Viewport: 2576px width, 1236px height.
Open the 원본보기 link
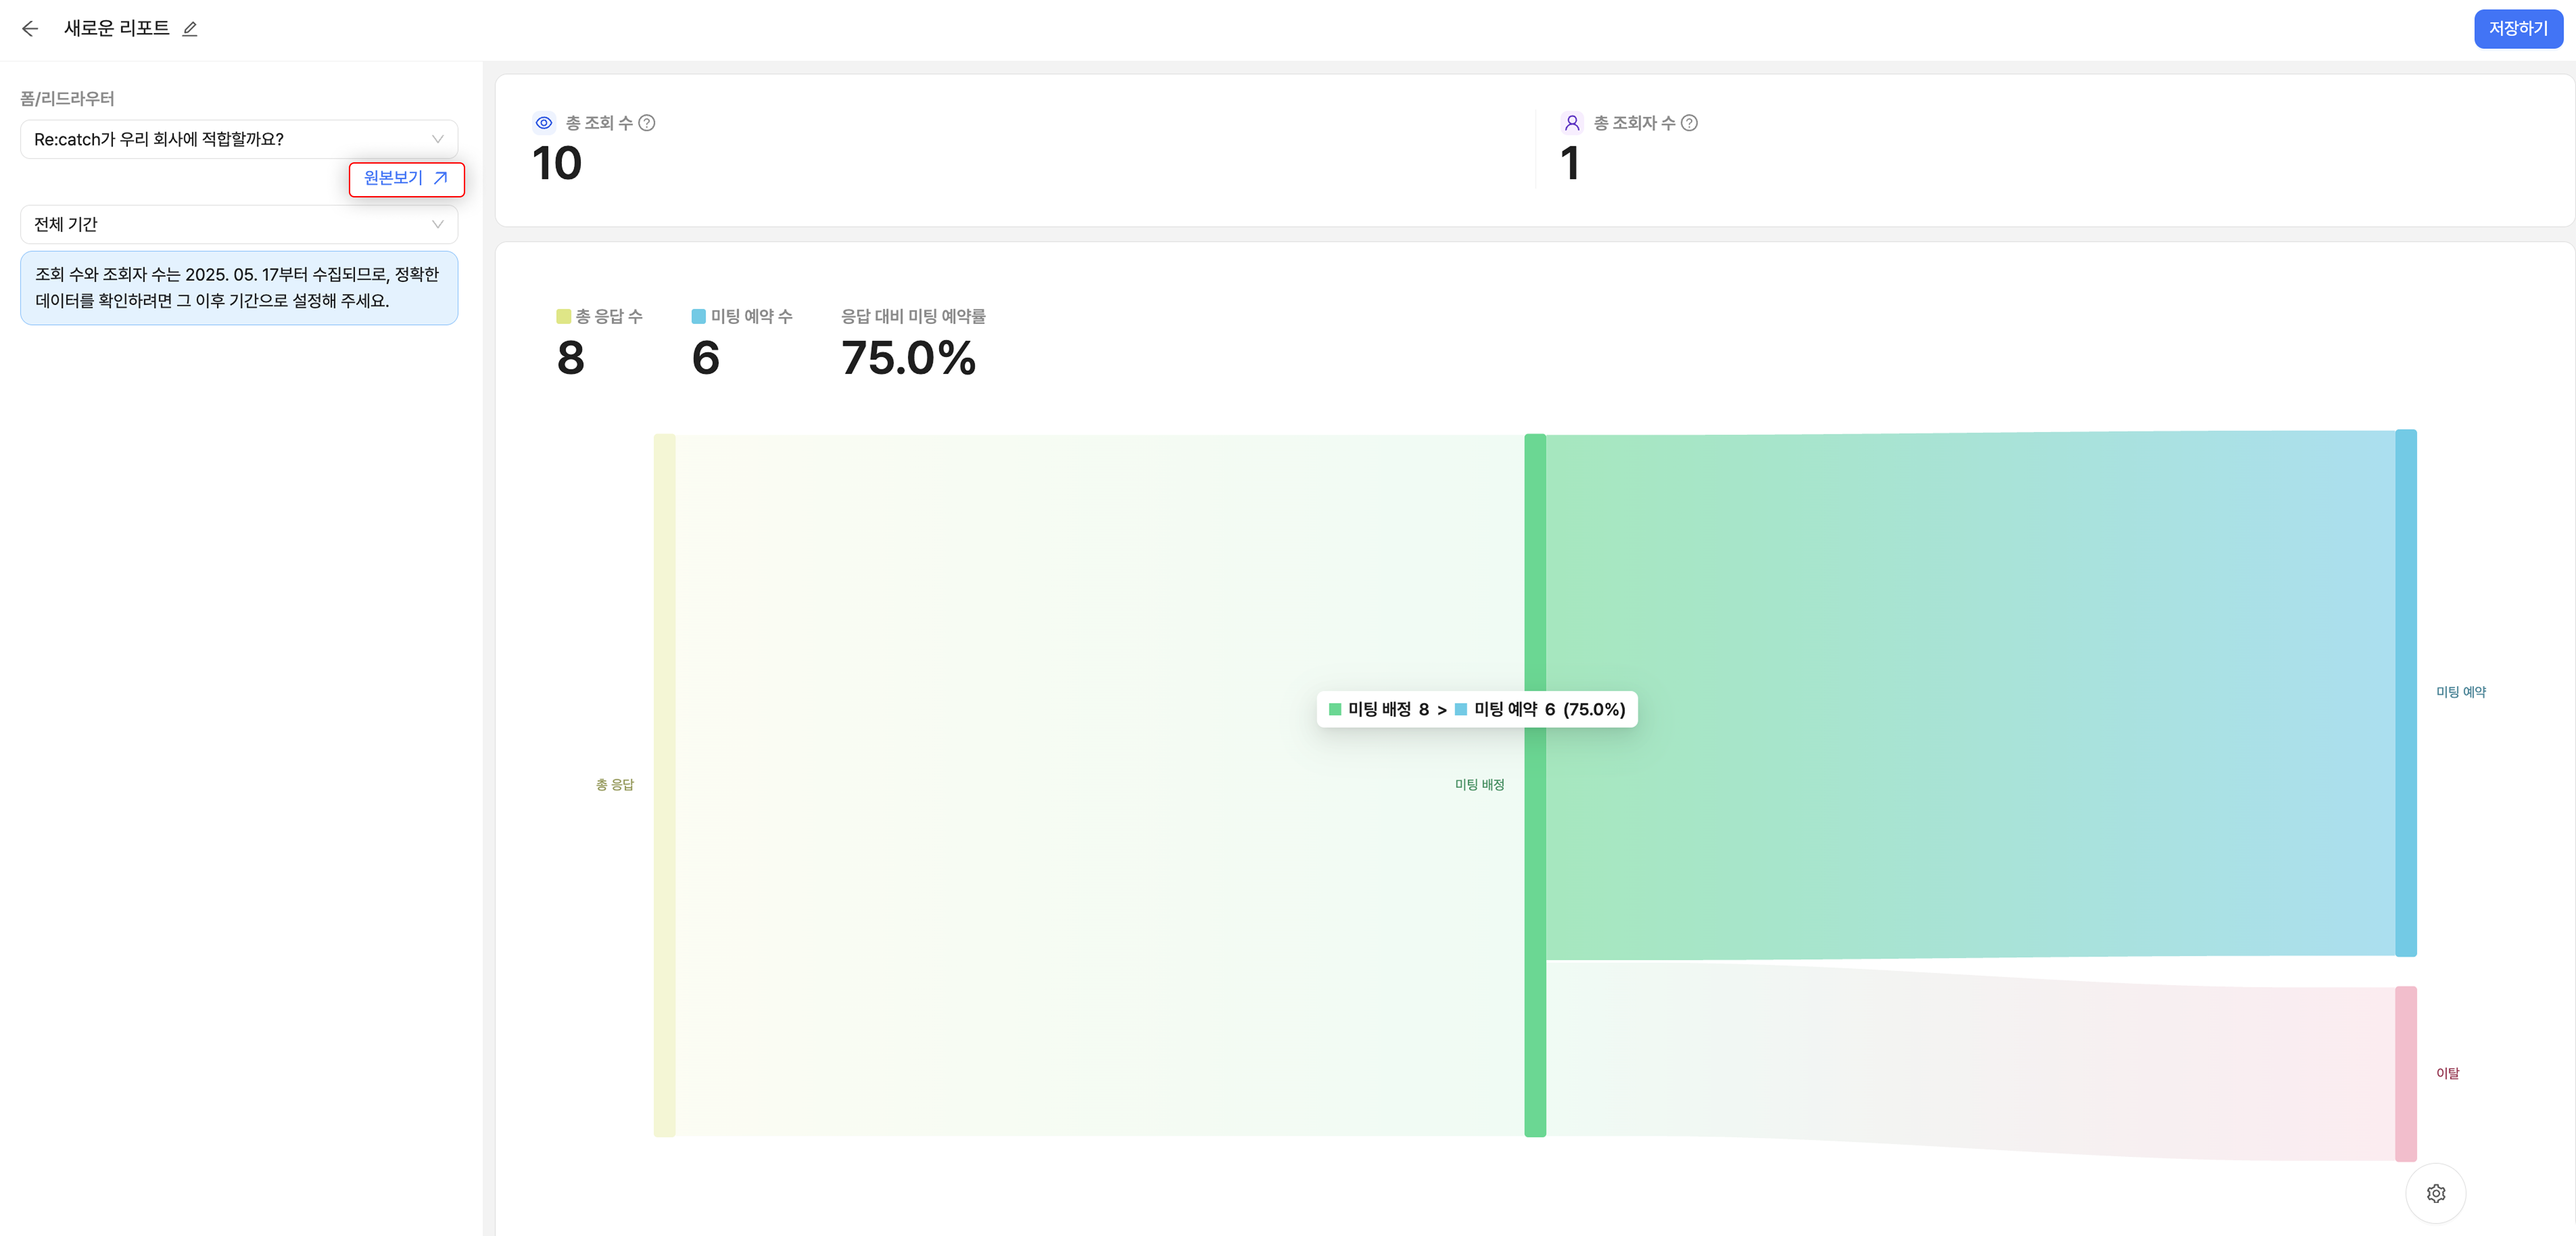tap(406, 178)
